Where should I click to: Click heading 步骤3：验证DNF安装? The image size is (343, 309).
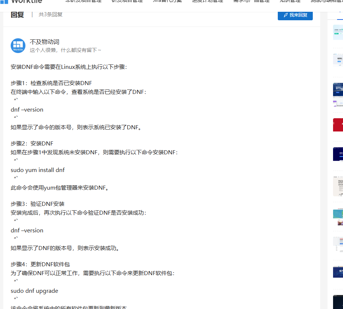click(x=38, y=204)
